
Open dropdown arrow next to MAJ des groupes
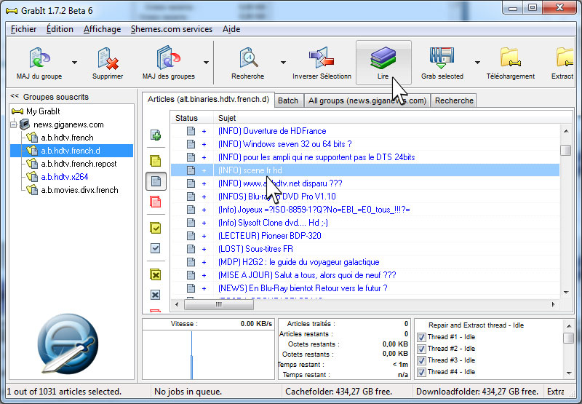(x=206, y=63)
